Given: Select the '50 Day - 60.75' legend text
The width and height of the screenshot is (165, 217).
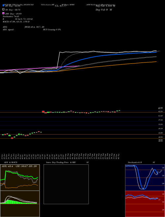Looking at the screenshot, I should pos(13,10).
